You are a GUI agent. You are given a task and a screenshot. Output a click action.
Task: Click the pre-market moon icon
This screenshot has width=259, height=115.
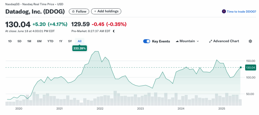point(114,31)
